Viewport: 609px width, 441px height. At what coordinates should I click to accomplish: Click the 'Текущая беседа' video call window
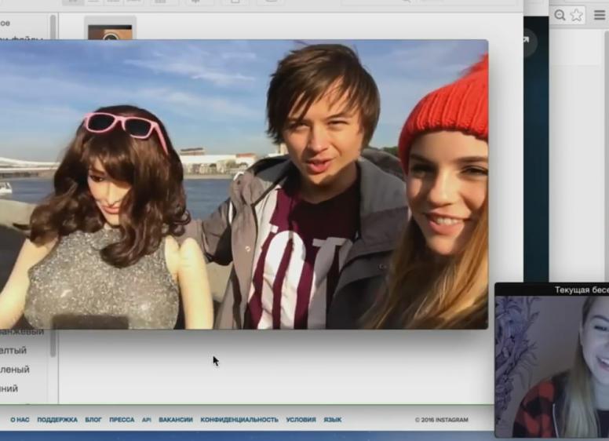coord(552,361)
